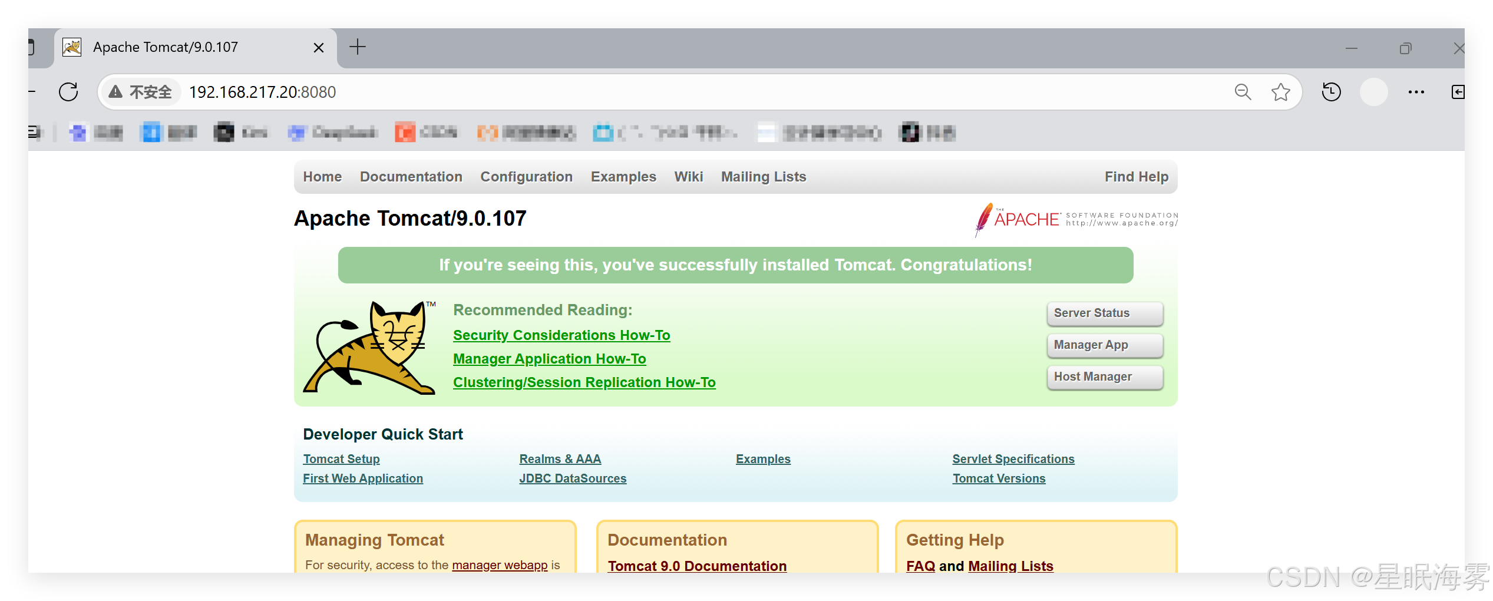Viewport: 1493px width, 601px height.
Task: Select the Apache Tomcat/9.0.107 browser tab
Action: tap(197, 48)
